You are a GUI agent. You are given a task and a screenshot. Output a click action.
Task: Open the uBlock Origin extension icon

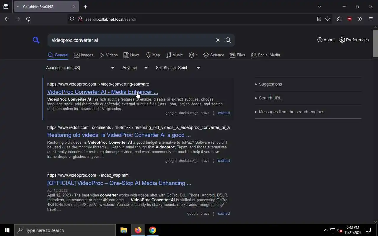coord(350,19)
